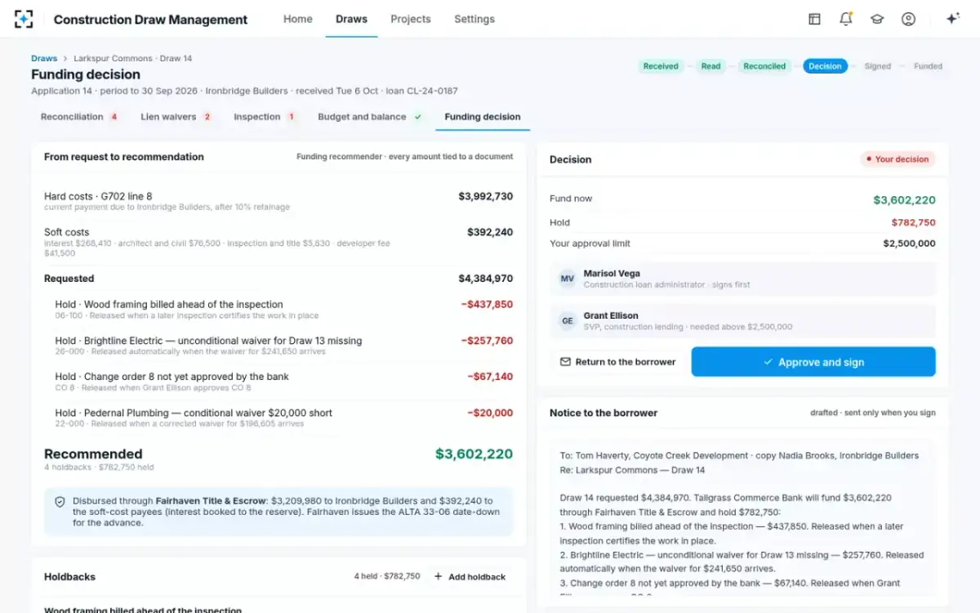Viewport: 980px width, 613px height.
Task: Click the plus icon beside Add holdback
Action: [439, 577]
